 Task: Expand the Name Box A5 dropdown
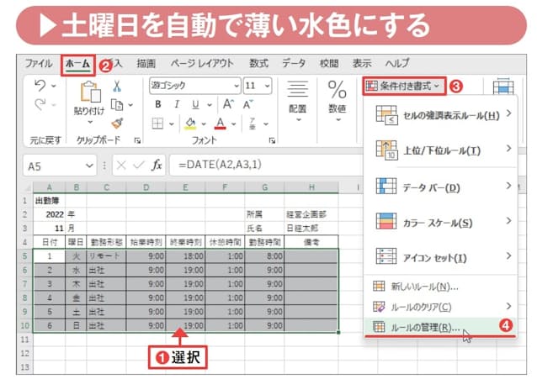[x=89, y=166]
